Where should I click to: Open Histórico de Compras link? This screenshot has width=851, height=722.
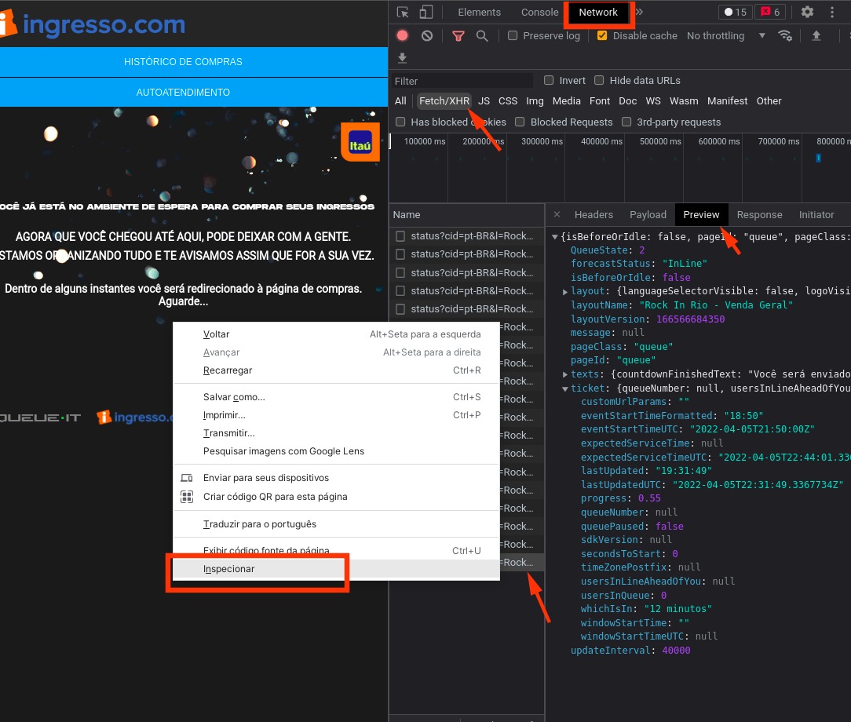[x=183, y=62]
